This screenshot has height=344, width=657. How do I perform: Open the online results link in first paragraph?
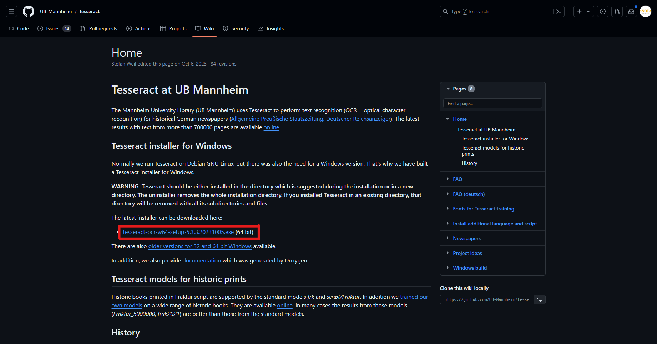271,127
